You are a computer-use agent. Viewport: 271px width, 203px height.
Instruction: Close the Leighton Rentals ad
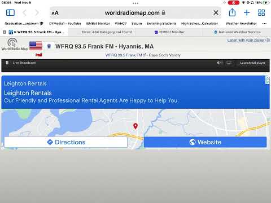[x=268, y=77]
